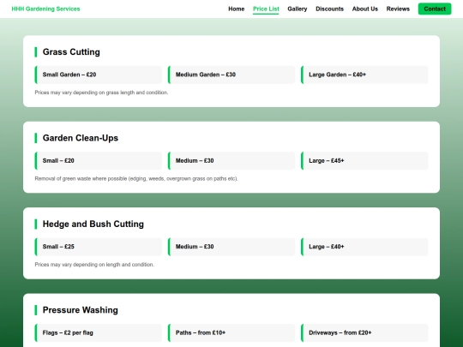Click the HHH Gardening Services logo
463x347 pixels.
pyautogui.click(x=45, y=9)
